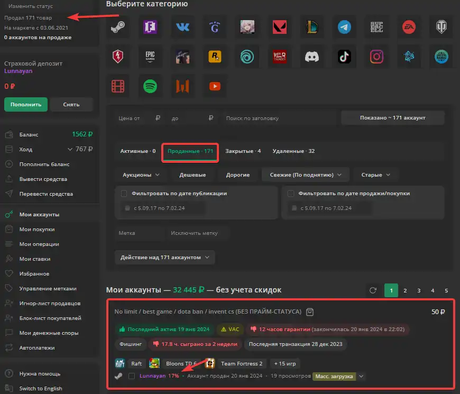
Task: Click the green 'Пополнить' button
Action: click(26, 104)
